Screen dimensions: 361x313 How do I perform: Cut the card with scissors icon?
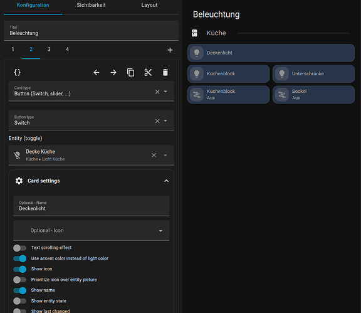[x=148, y=73]
